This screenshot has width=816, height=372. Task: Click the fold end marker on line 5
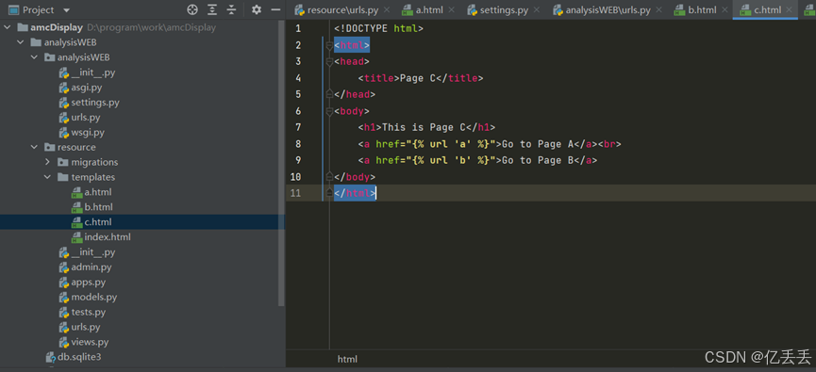click(x=329, y=94)
